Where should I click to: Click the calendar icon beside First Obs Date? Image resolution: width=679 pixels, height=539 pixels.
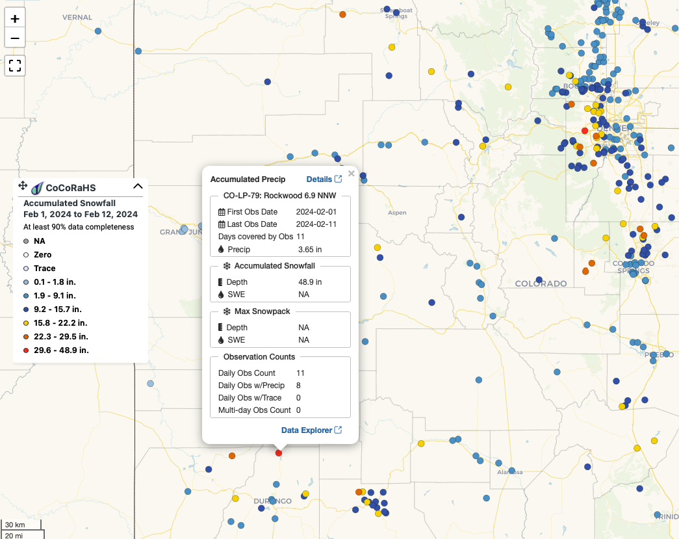(222, 212)
